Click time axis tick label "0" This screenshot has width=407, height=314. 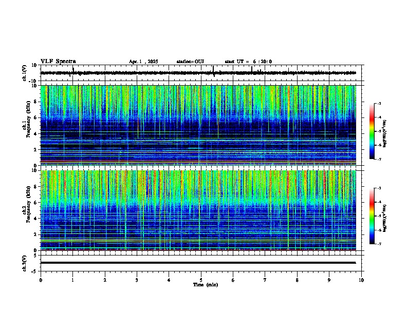click(x=41, y=280)
